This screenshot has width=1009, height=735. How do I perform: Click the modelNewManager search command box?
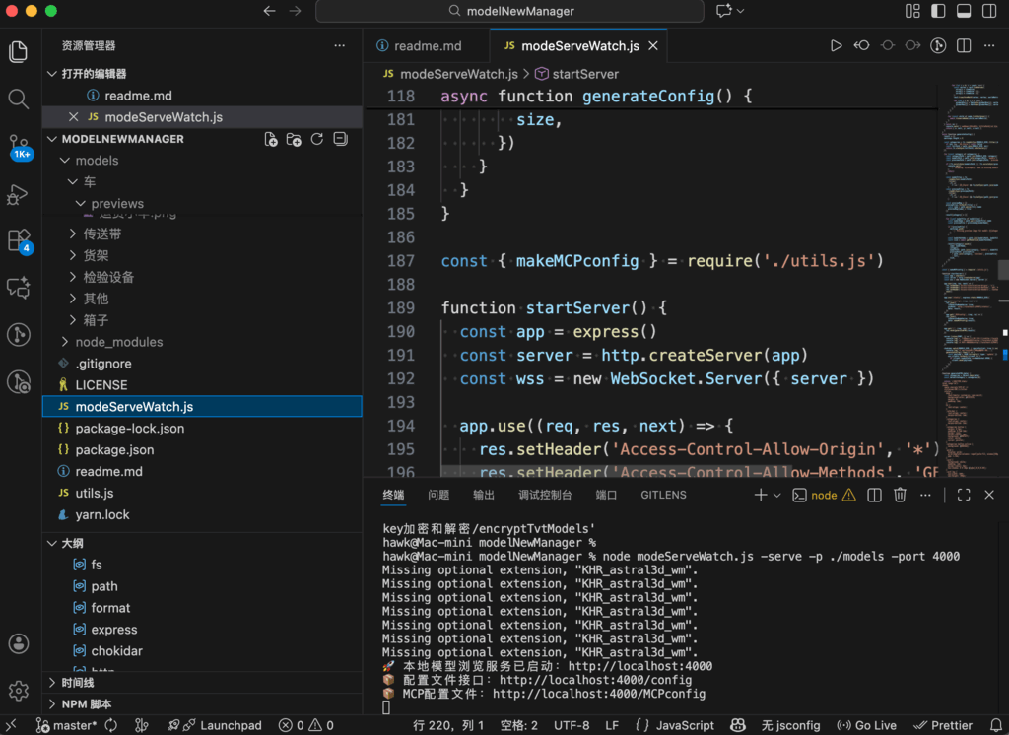point(509,11)
